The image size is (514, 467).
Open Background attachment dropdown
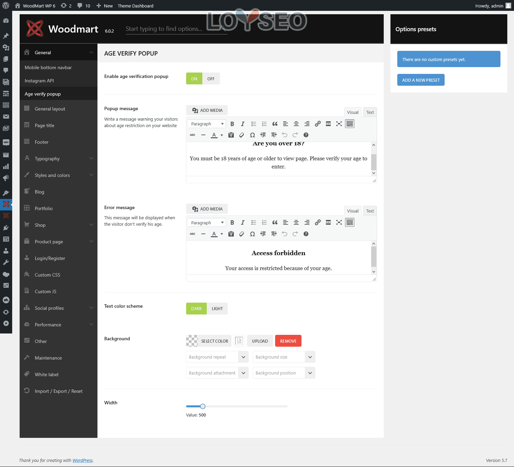coord(217,373)
